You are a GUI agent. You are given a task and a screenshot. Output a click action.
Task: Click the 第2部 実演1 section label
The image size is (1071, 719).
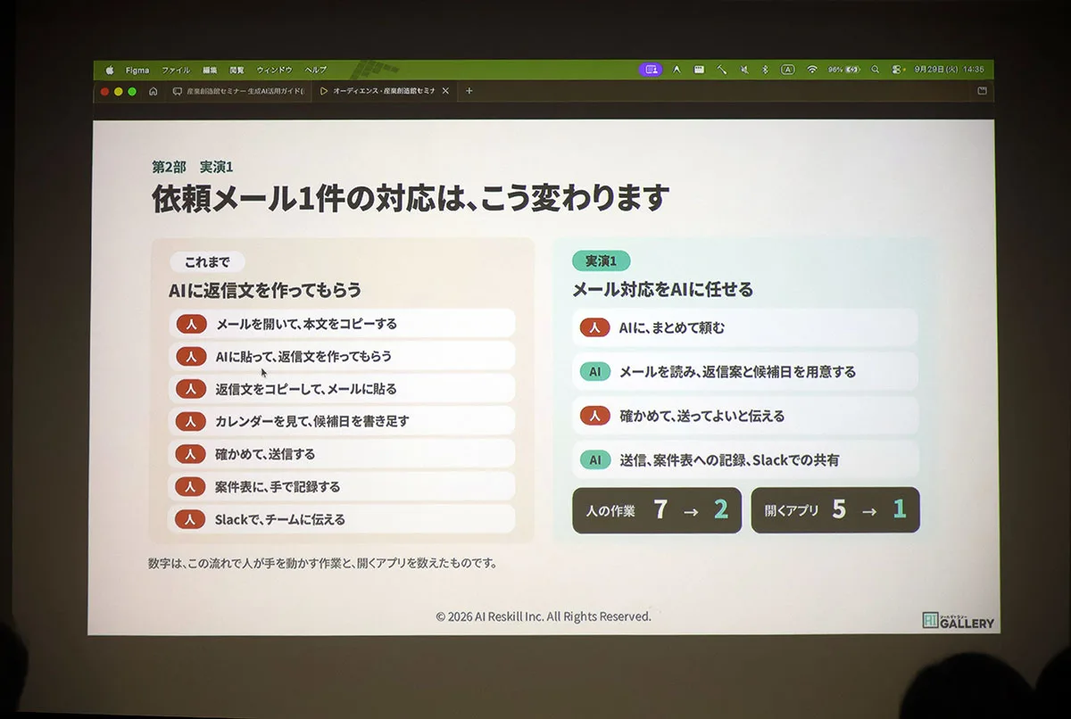point(192,167)
